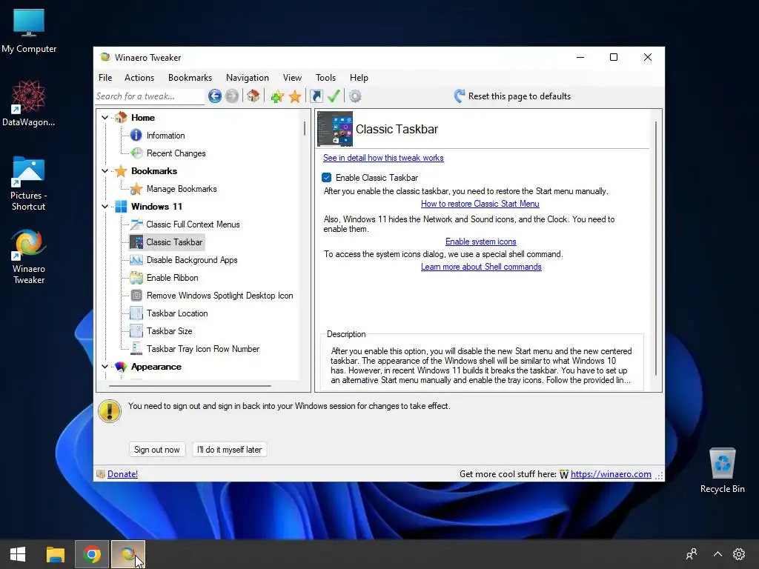Click the Donate icon in the status bar
Screen dimensions: 759x569
click(101, 474)
